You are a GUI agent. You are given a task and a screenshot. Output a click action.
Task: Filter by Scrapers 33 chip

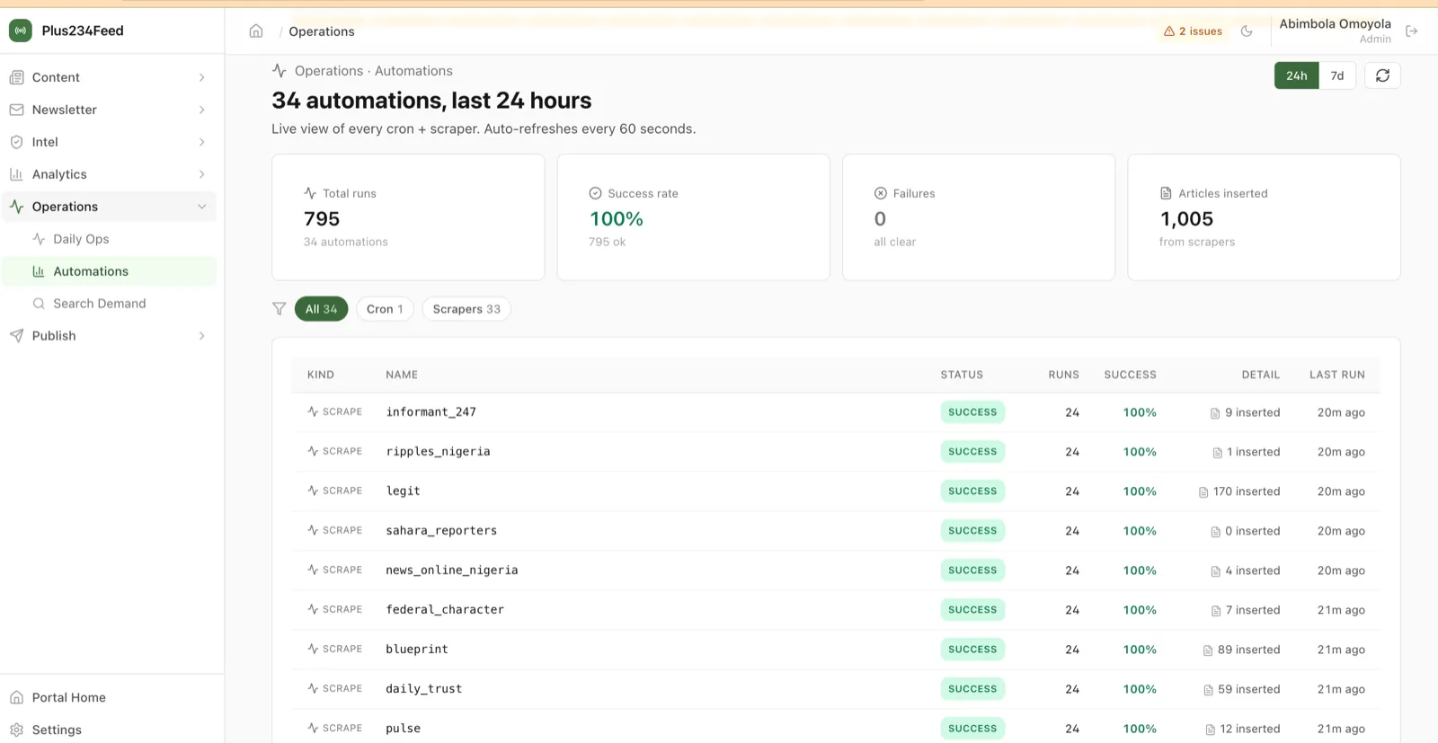click(x=466, y=309)
